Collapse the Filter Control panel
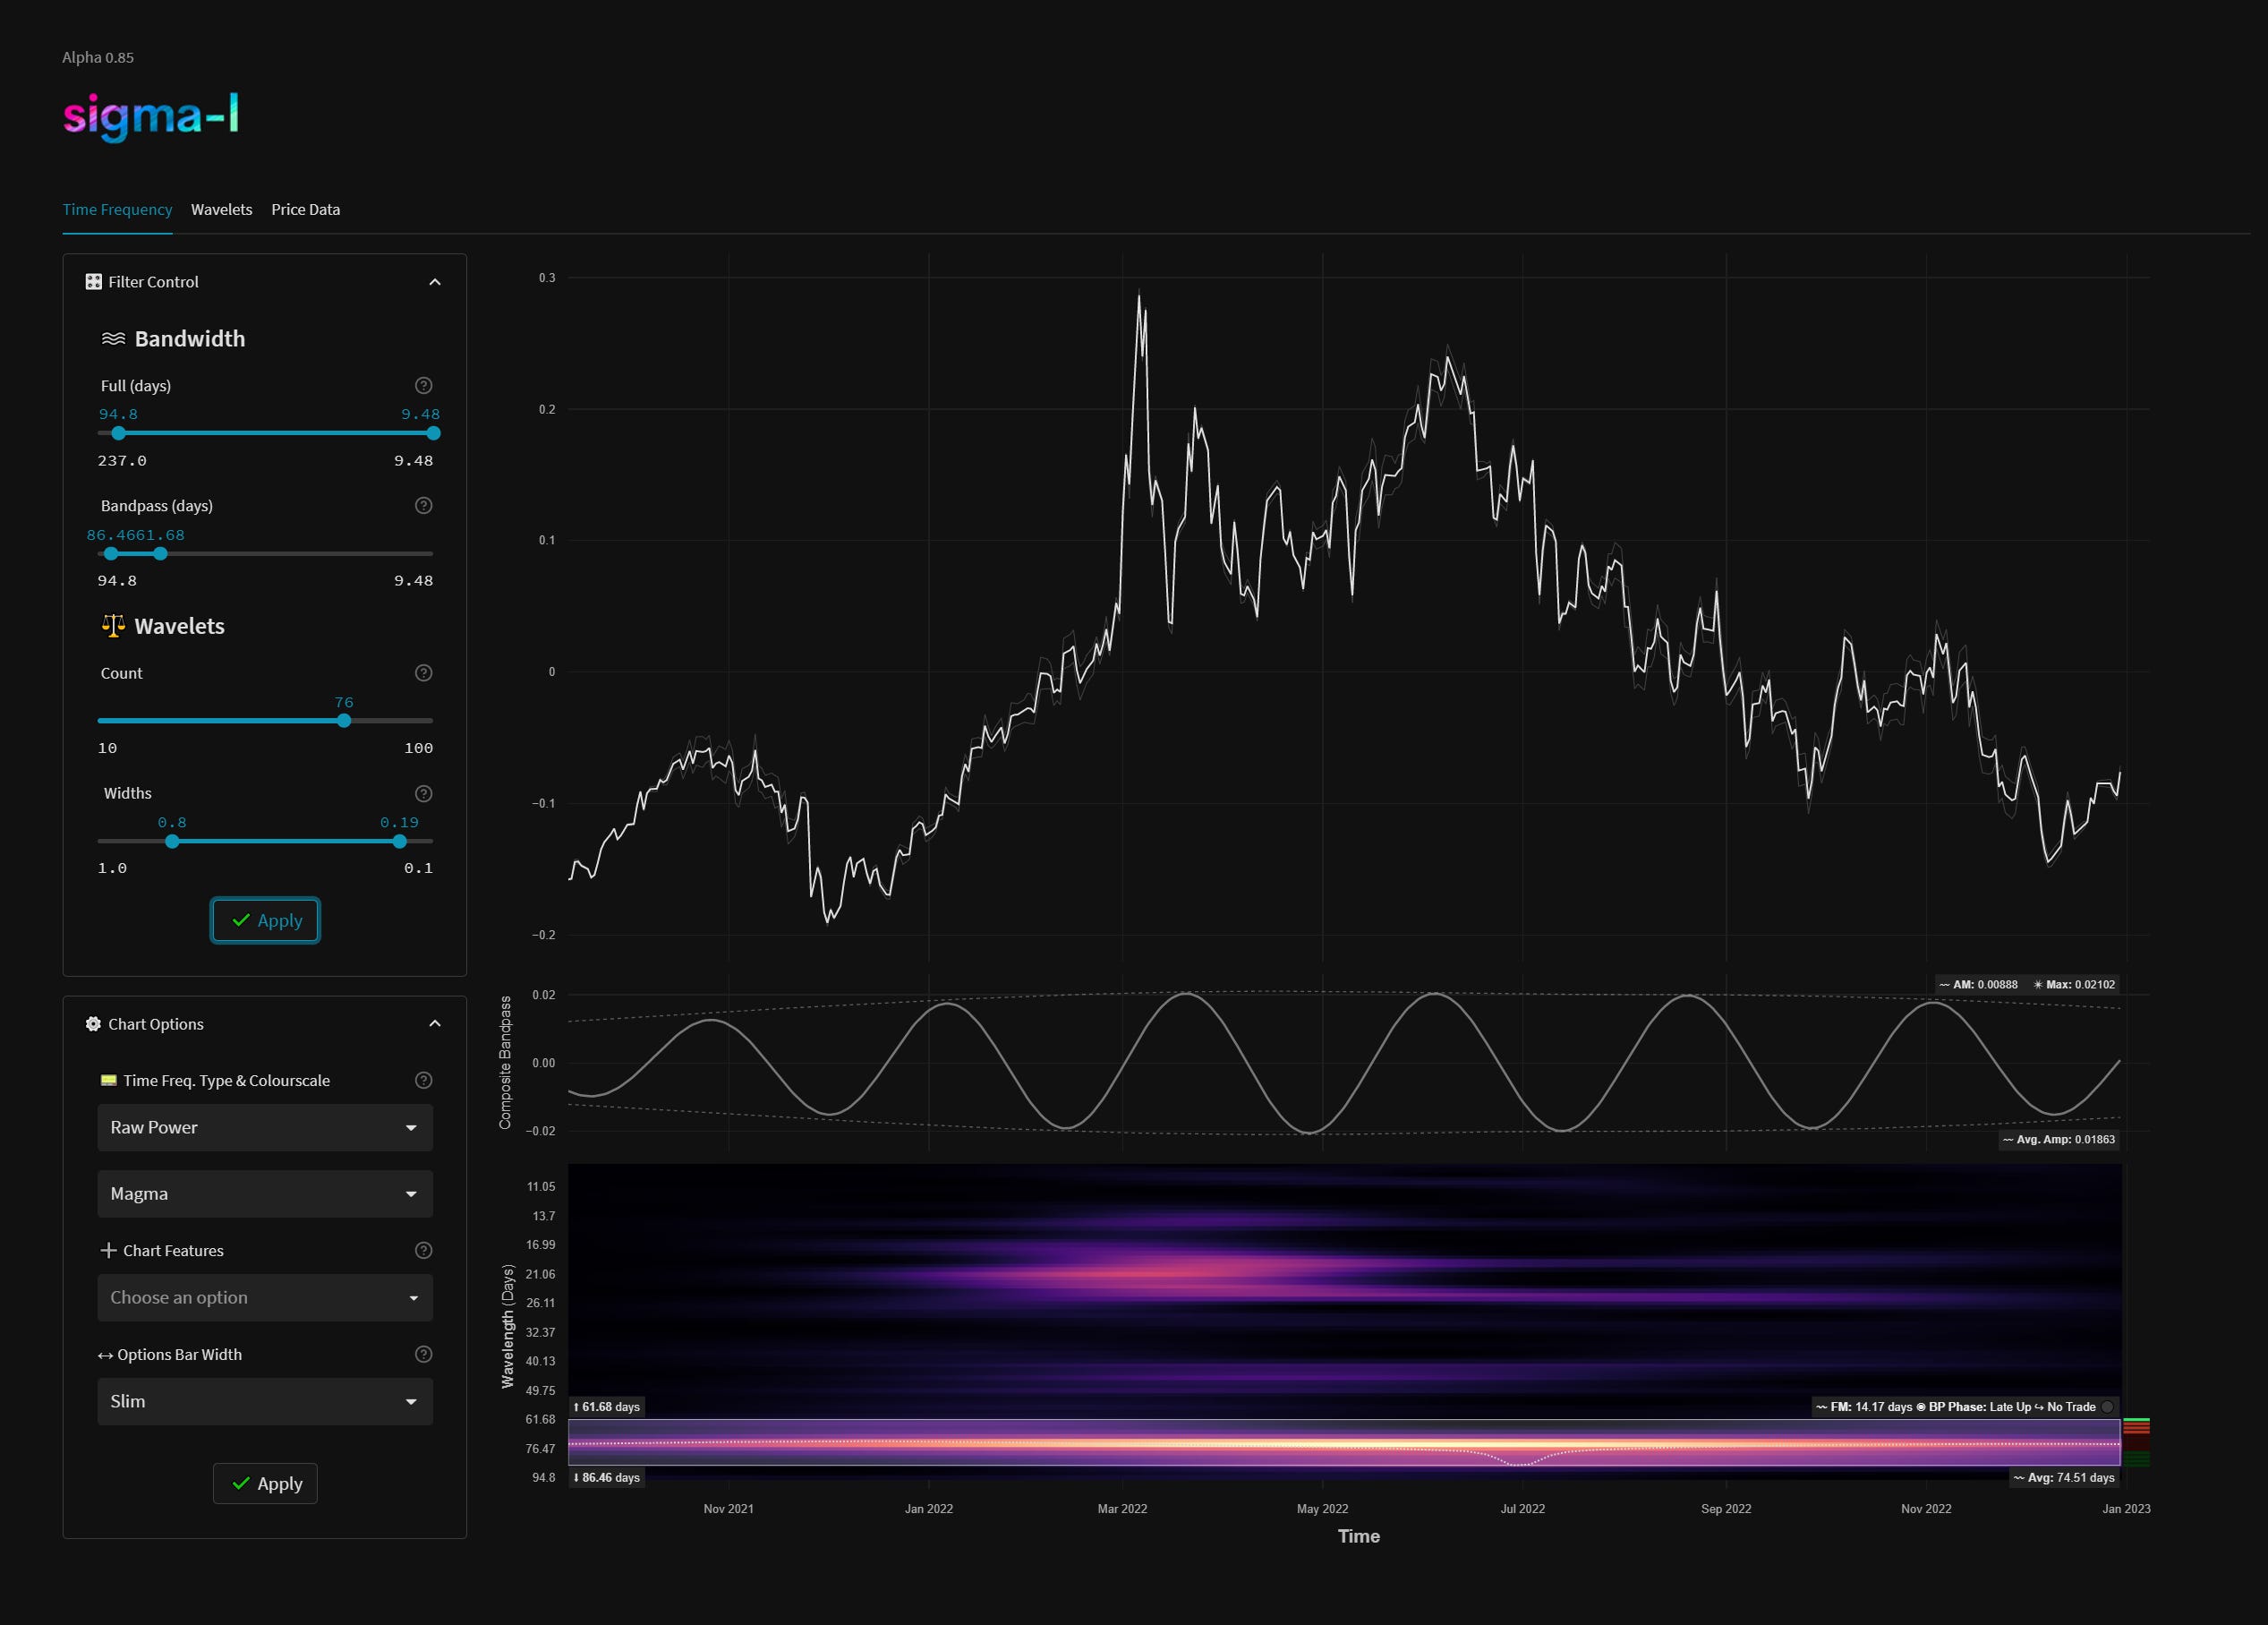2268x1625 pixels. [434, 282]
